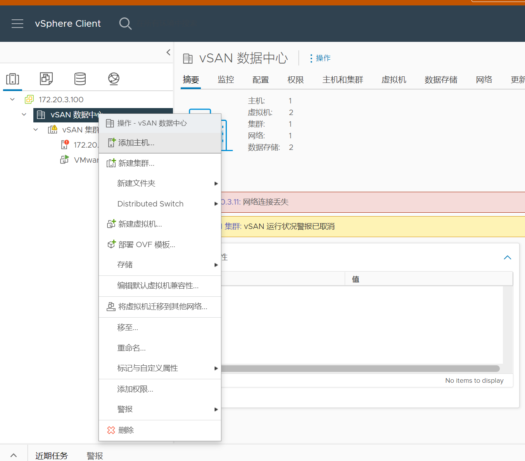525x461 pixels.
Task: Expand the 标记与自定义属性 submenu arrow
Action: point(216,368)
